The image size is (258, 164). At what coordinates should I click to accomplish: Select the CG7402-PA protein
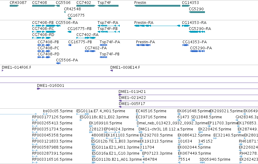(90, 51)
